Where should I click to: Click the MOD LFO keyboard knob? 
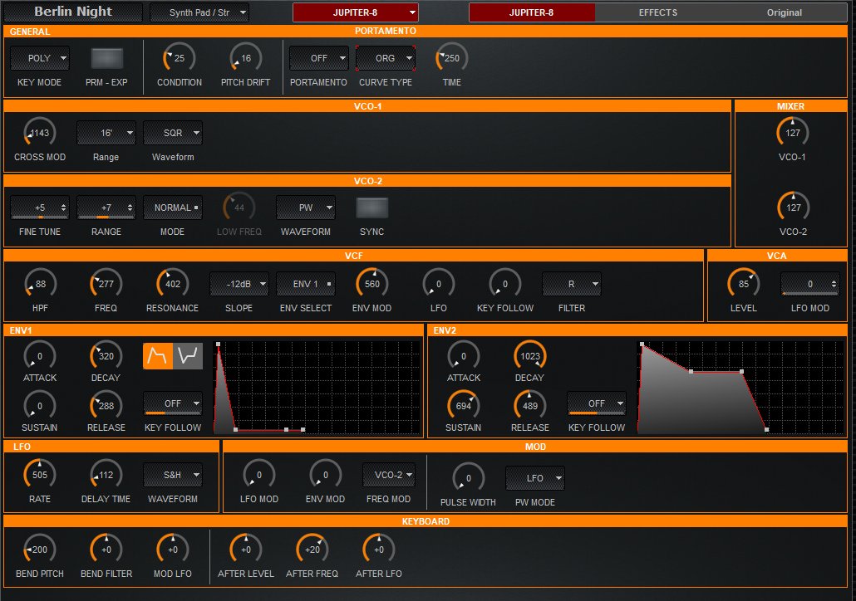173,550
